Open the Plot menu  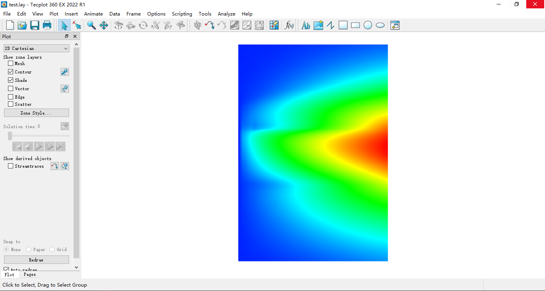(54, 14)
